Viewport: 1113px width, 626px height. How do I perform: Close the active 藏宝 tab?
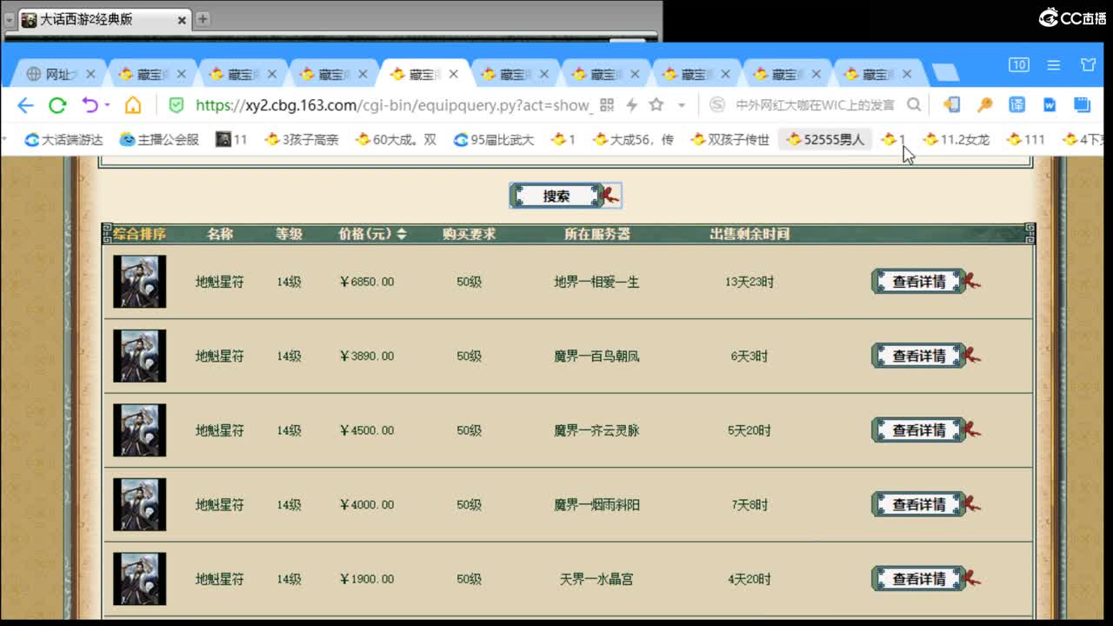pos(453,74)
